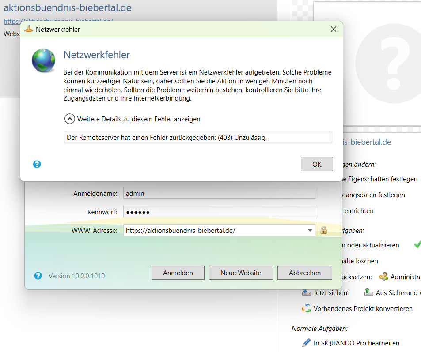Close the Netzwerkfehler dialog window
Viewport: 421px width, 352px height.
(x=334, y=29)
